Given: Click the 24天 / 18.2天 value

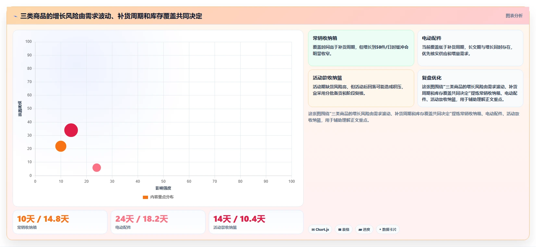Looking at the screenshot, I should coord(142,219).
